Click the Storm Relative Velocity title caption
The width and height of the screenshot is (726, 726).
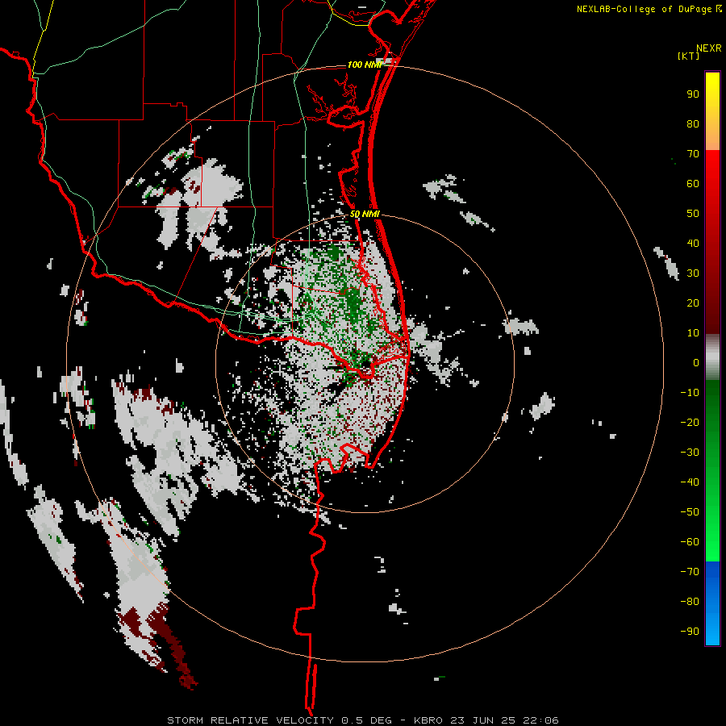363,720
